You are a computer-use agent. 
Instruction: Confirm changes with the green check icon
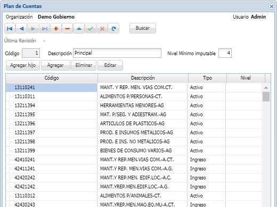click(x=91, y=28)
